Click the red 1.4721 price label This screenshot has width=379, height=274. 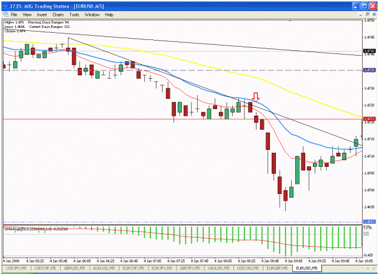coord(369,119)
